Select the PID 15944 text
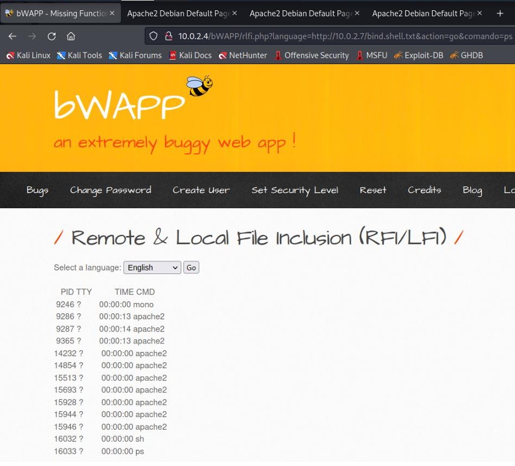Screen dimensions: 515x466 tap(65, 414)
